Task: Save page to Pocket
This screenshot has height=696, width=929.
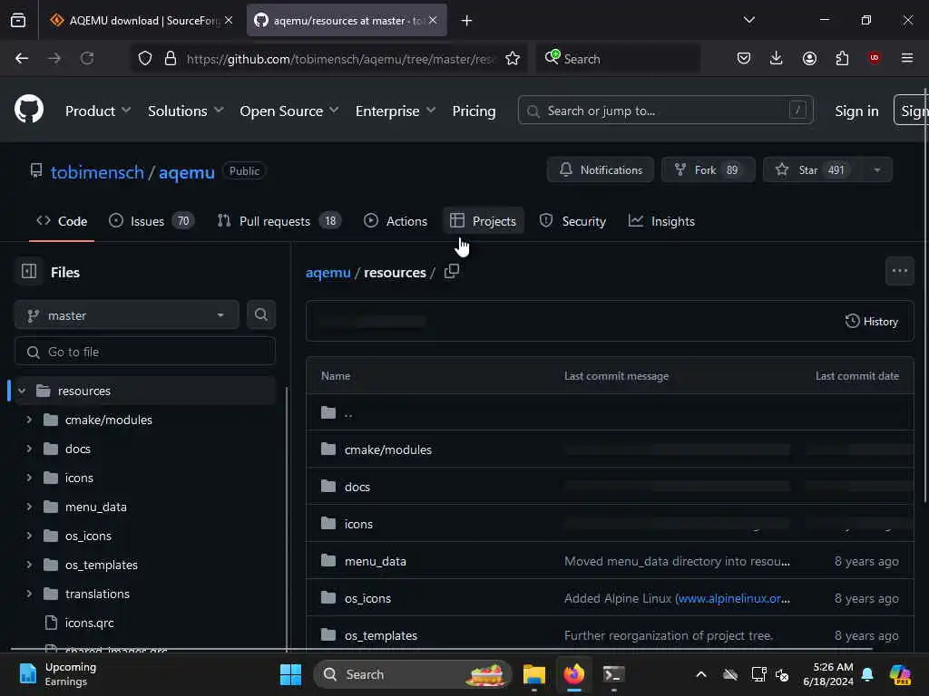Action: [x=744, y=58]
